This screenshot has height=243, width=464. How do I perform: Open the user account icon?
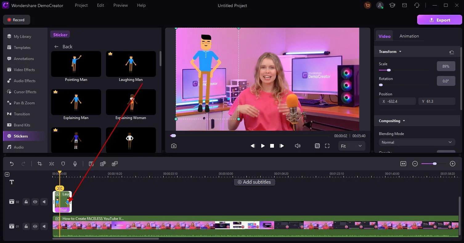click(380, 5)
